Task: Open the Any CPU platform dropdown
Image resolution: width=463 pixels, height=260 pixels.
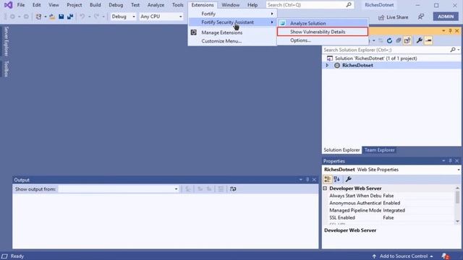Action: (x=180, y=17)
